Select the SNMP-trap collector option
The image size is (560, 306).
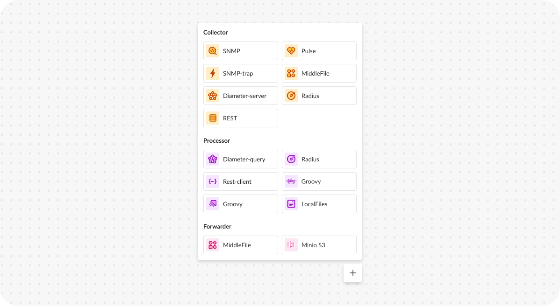tap(240, 73)
